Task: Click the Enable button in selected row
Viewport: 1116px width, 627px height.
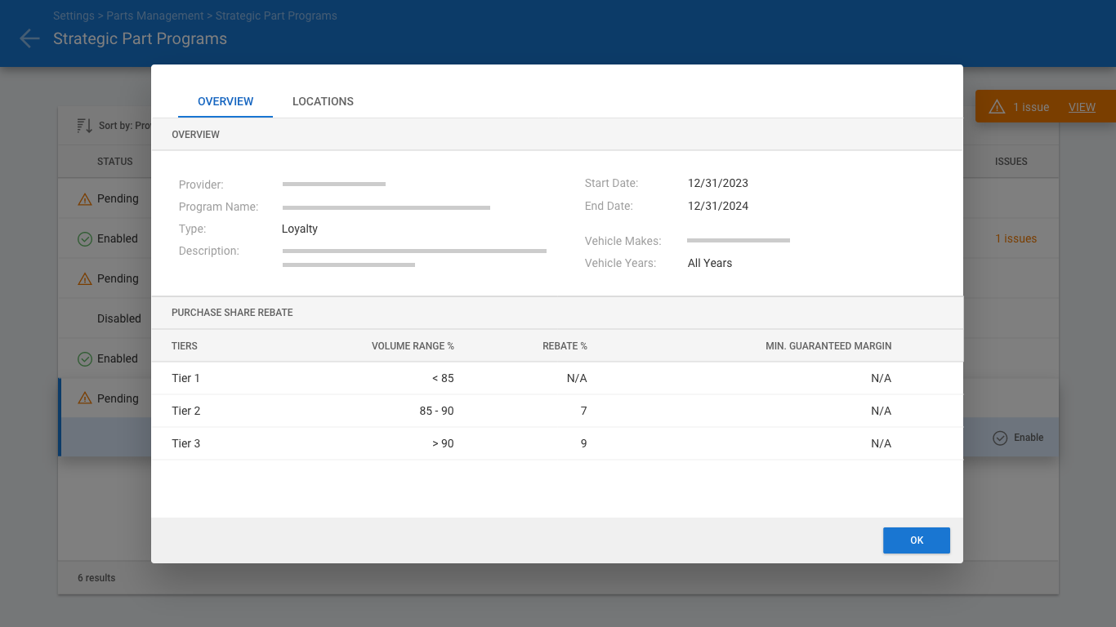Action: tap(1018, 438)
